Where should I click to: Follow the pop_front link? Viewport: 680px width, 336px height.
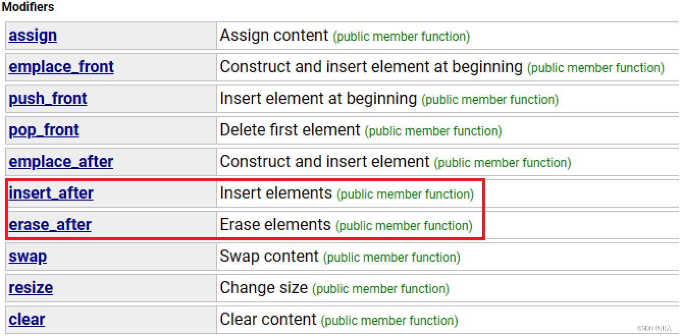[44, 130]
